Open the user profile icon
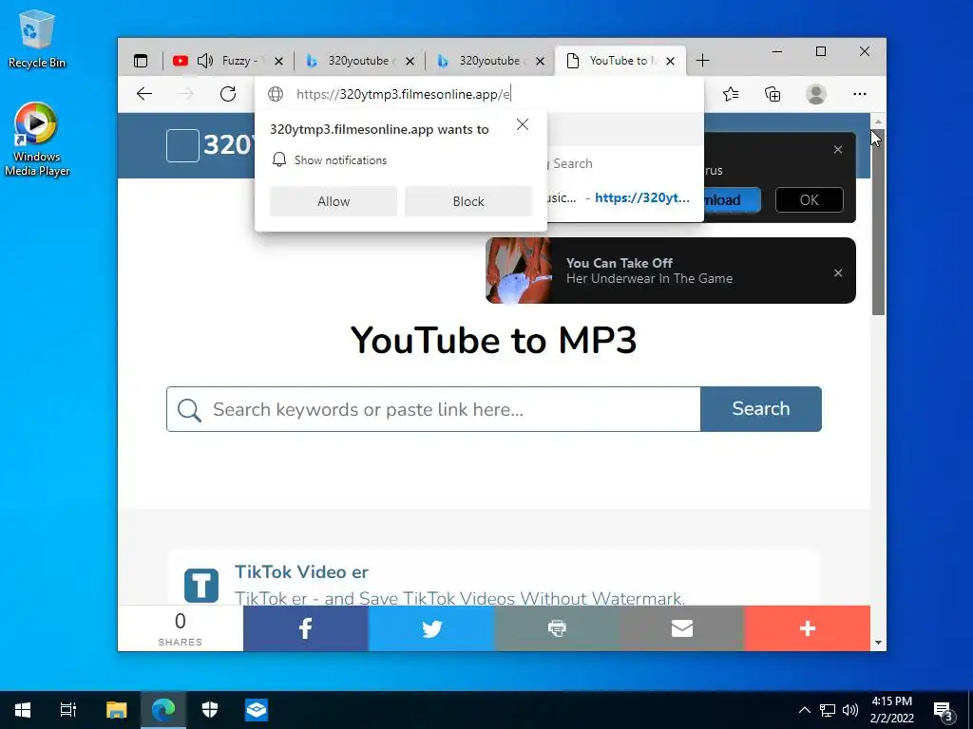The width and height of the screenshot is (973, 729). click(815, 94)
